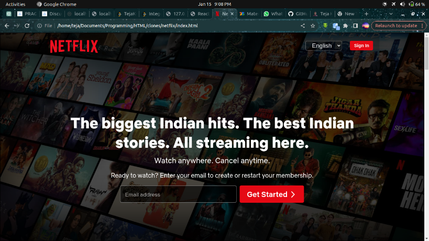Open the English language dropdown
Image resolution: width=429 pixels, height=241 pixels.
pos(324,46)
